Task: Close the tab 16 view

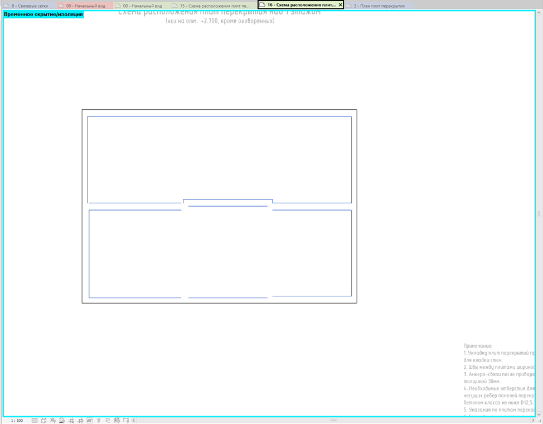Action: tap(341, 5)
